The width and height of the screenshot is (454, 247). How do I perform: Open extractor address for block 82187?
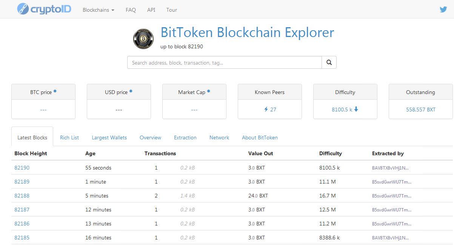[x=392, y=210]
